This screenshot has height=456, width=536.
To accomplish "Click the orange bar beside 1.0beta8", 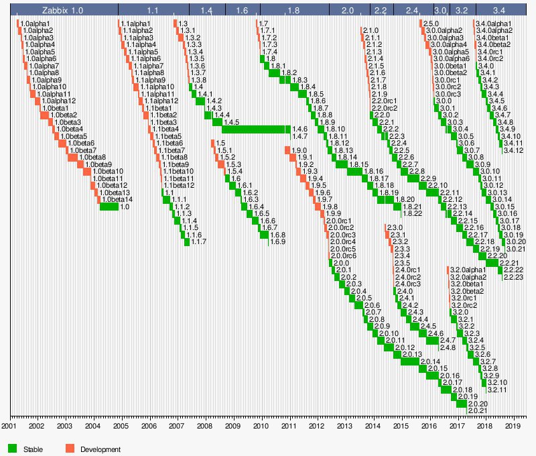I will click(x=72, y=158).
